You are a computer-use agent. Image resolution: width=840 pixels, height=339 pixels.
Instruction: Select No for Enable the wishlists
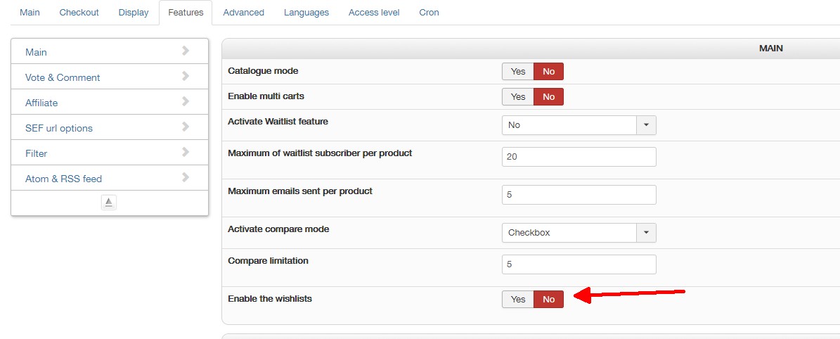[548, 300]
